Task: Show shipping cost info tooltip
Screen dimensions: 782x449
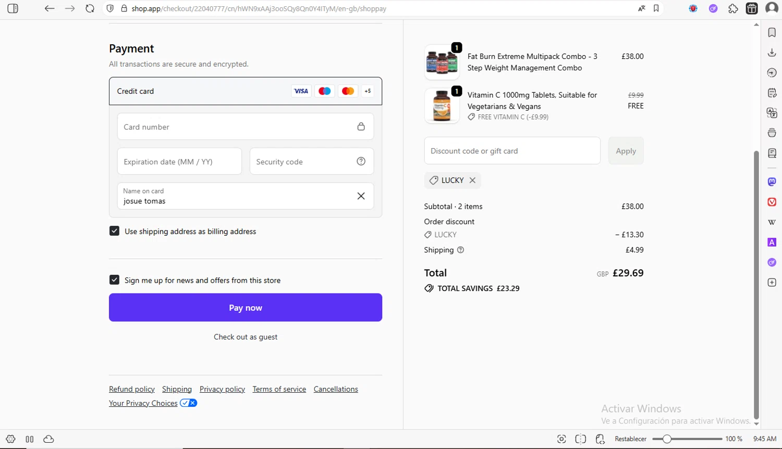Action: point(460,250)
